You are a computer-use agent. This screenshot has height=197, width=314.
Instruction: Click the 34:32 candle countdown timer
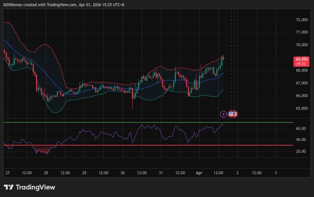(x=302, y=64)
